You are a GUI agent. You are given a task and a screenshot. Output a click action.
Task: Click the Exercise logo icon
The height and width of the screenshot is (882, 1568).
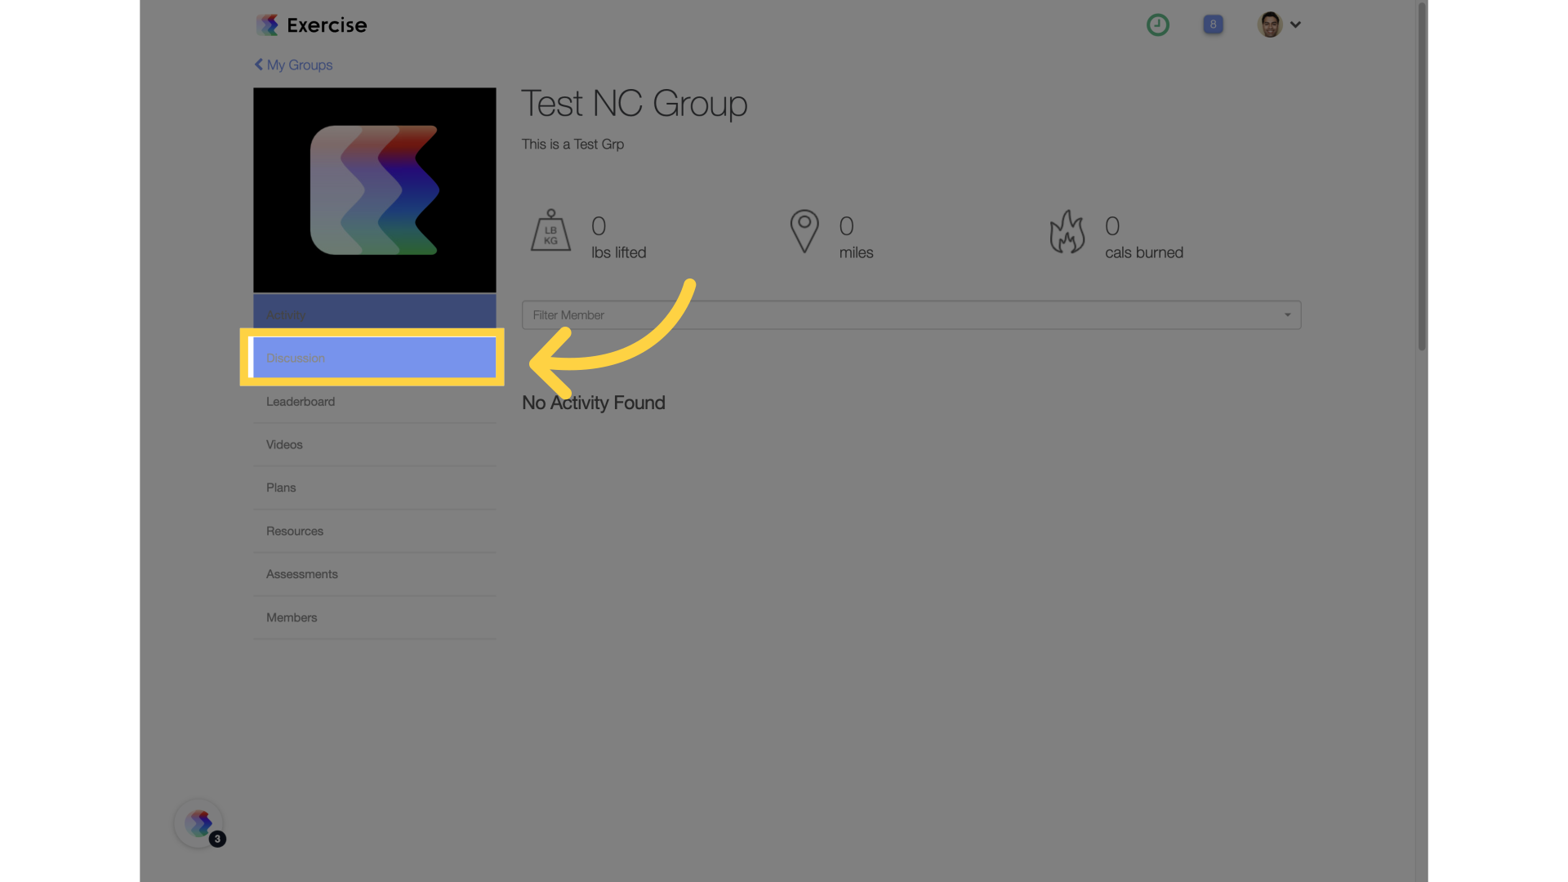click(267, 24)
